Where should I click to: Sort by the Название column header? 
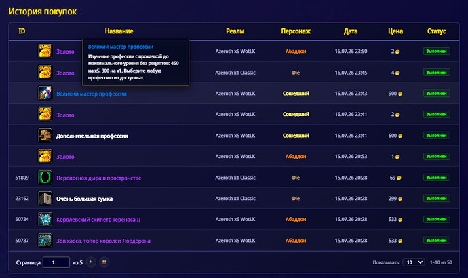point(119,31)
